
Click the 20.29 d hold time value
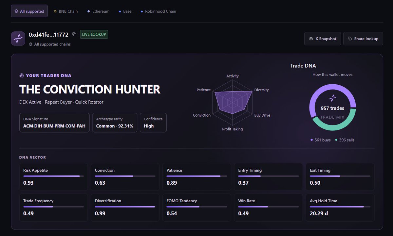click(x=319, y=213)
